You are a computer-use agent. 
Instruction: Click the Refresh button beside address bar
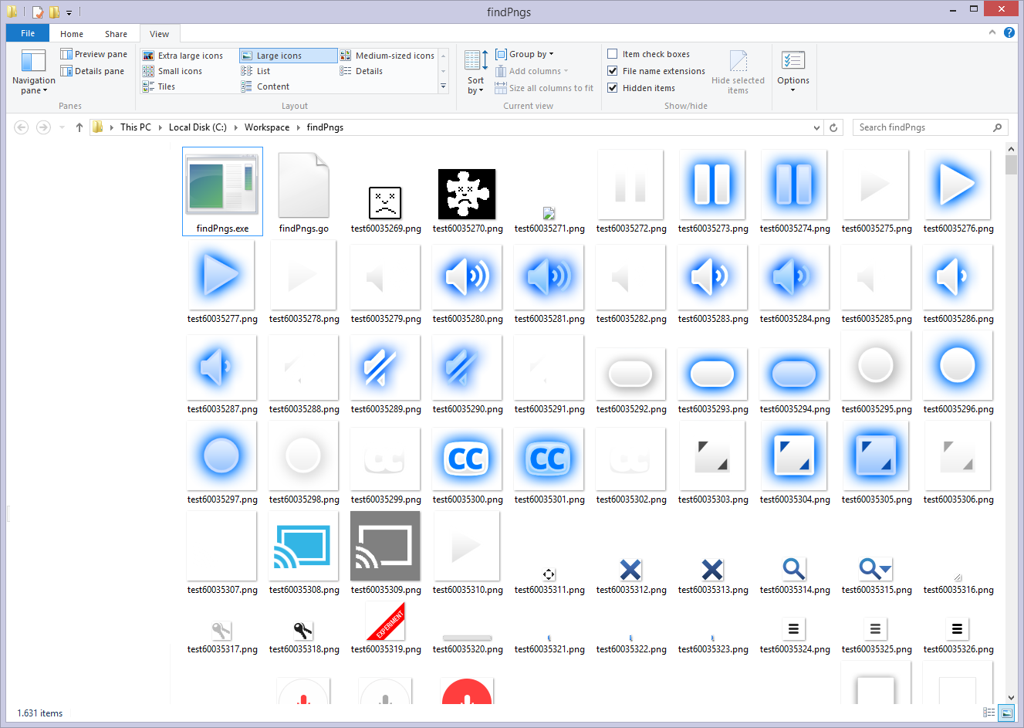[x=833, y=127]
